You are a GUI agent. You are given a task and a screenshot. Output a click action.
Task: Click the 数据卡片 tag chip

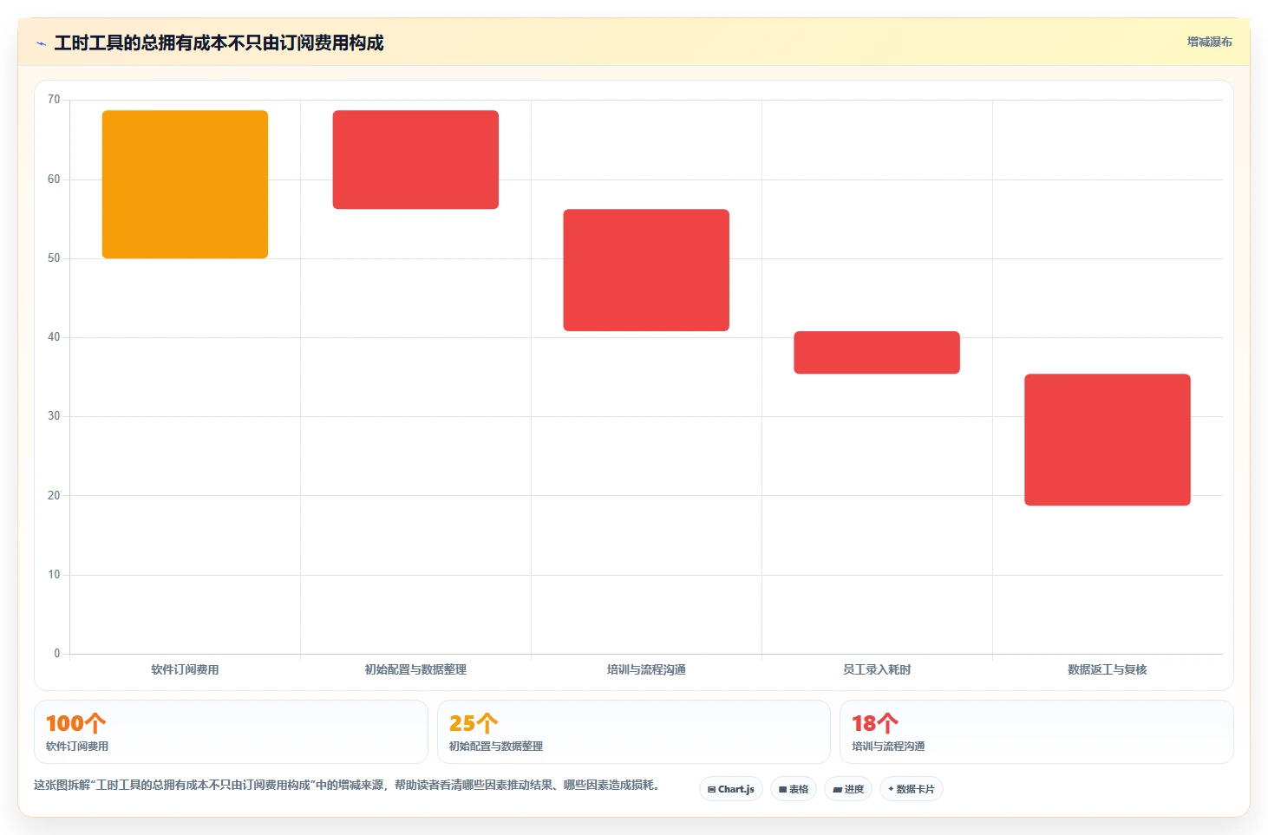pos(912,789)
